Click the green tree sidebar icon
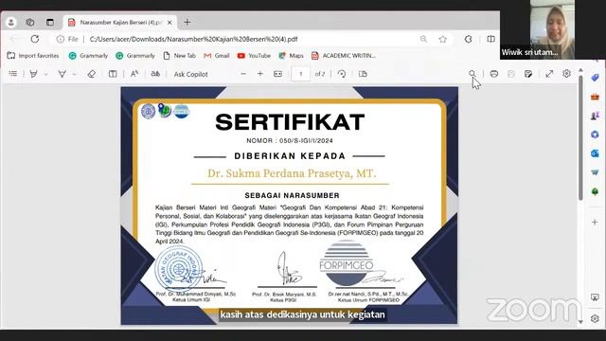 pyautogui.click(x=595, y=191)
